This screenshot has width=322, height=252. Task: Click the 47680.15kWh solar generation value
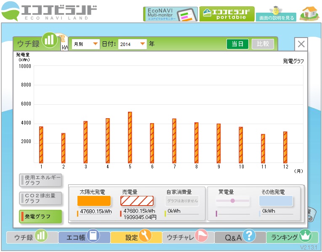pos(96,211)
